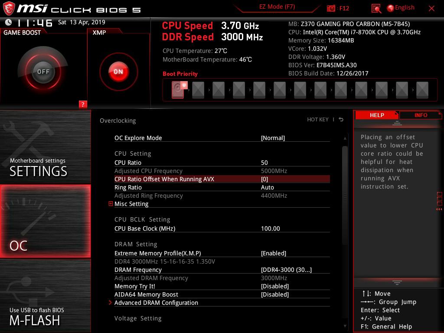Click the HOT KEY label
Screen dimensions: 444x333
318,120
